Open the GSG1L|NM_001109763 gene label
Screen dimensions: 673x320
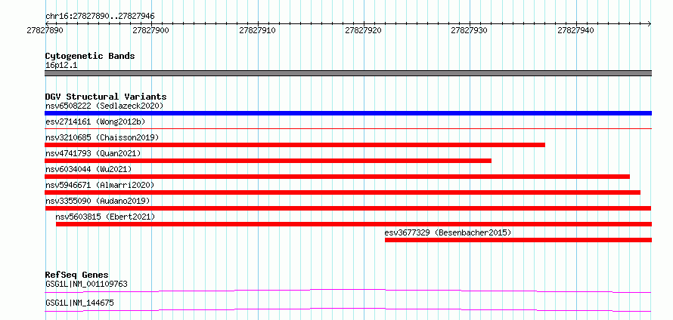(x=86, y=284)
